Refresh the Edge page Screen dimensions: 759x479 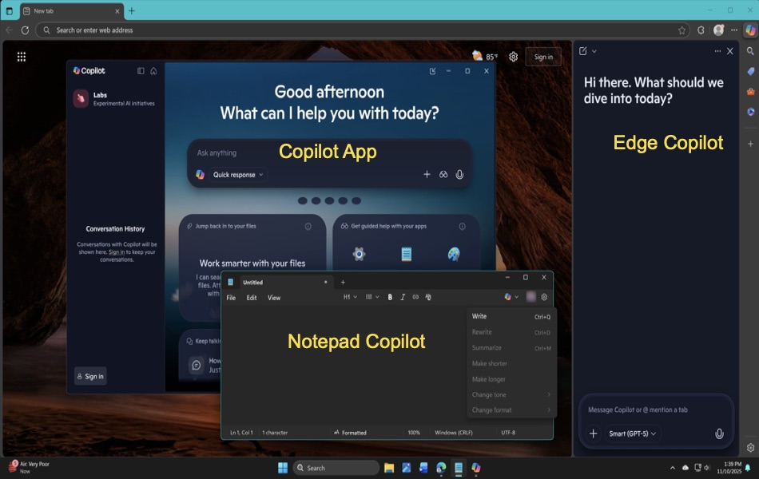[x=25, y=30]
